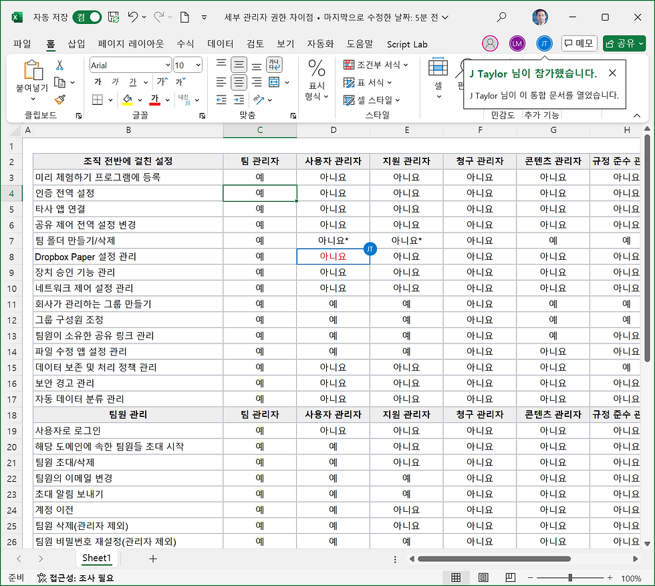Open the document title version history chevron
655x586 pixels.
(x=445, y=17)
